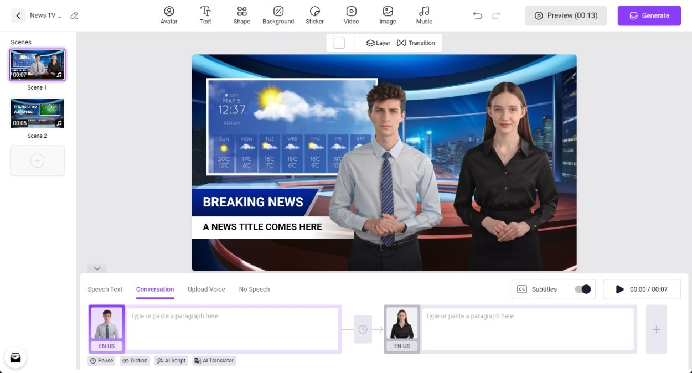Screen dimensions: 692x373
Task: Preview the 13-second video
Action: pos(565,15)
